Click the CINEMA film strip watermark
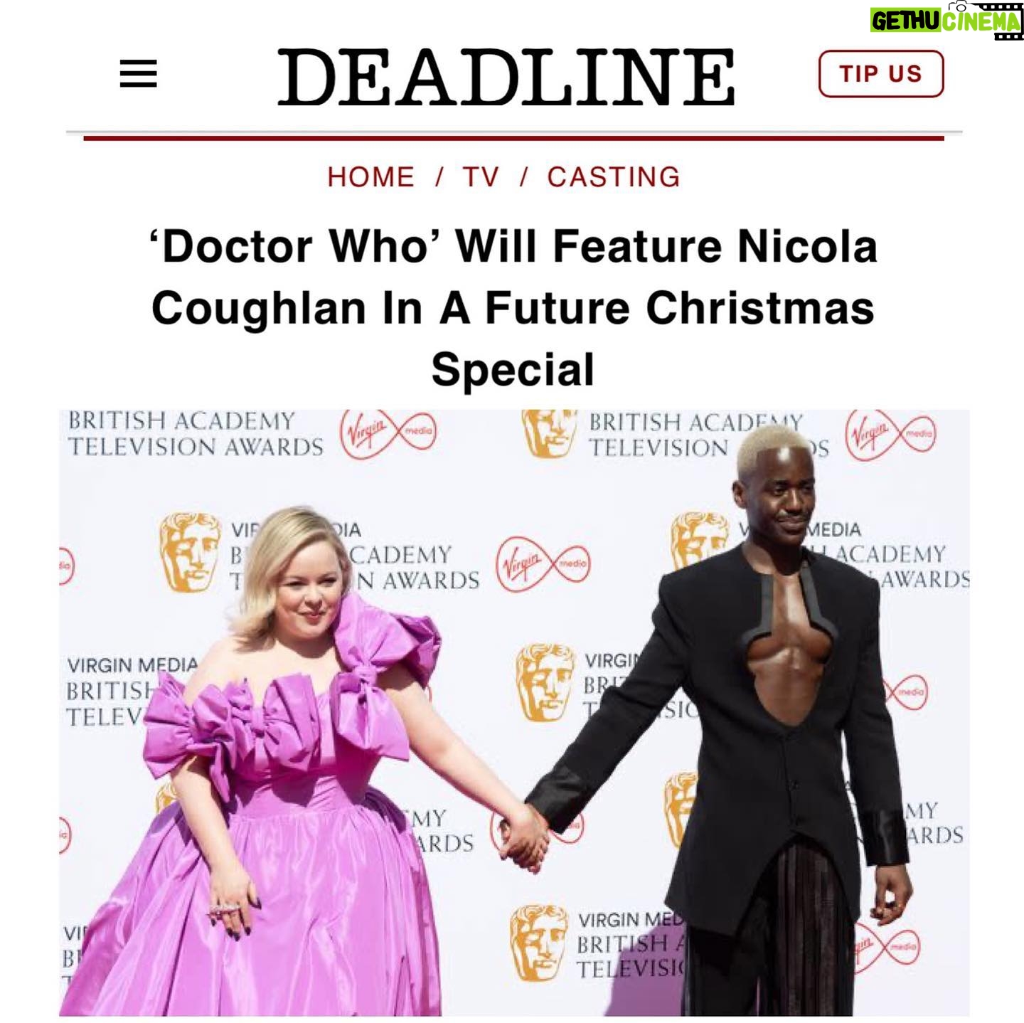Image resolution: width=1024 pixels, height=1023 pixels. pos(981,21)
